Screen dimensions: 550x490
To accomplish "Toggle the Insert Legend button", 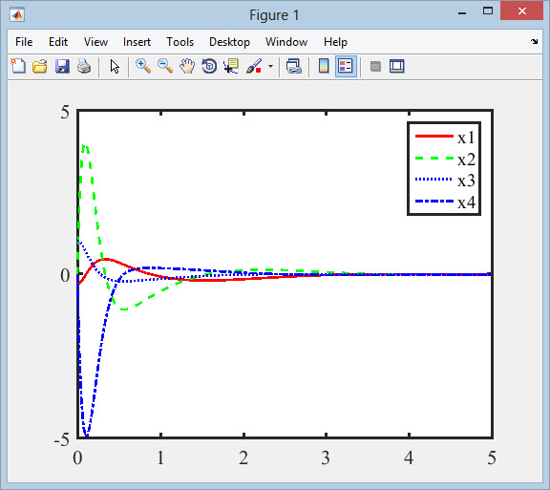I will tap(346, 66).
